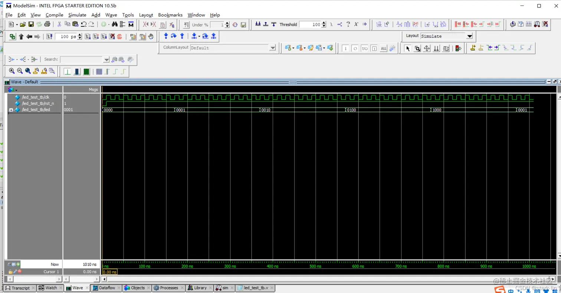Open the New file icon's dropdown arrow
This screenshot has height=293, width=561.
click(17, 25)
